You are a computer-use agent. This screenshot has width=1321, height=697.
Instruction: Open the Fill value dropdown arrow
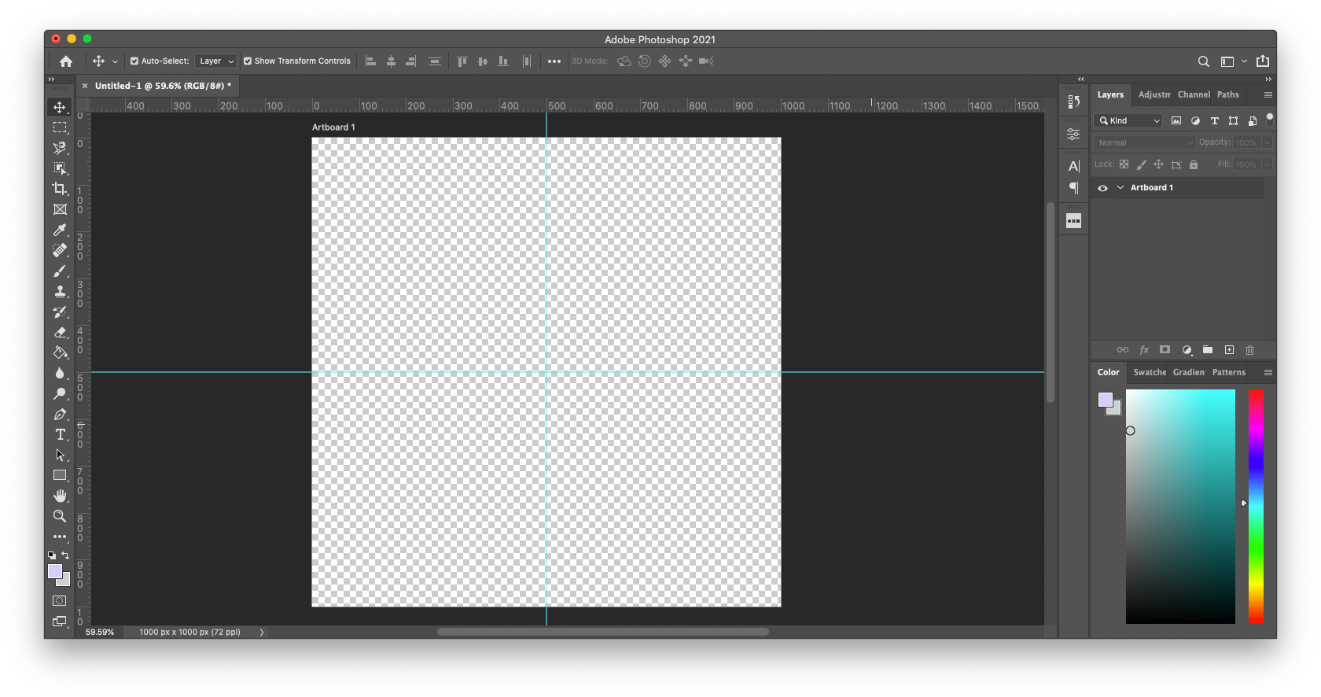coord(1267,164)
